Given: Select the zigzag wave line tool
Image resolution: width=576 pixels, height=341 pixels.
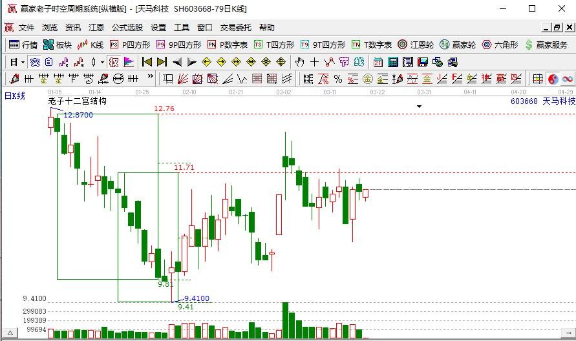Looking at the screenshot, I should (x=242, y=79).
